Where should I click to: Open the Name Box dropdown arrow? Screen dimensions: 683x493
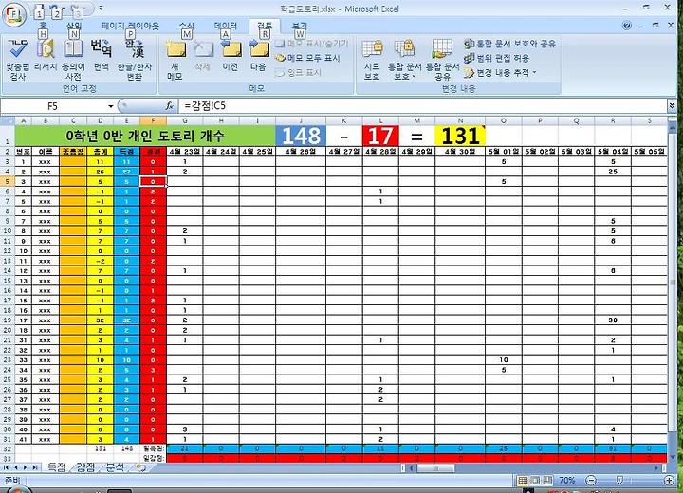(111, 106)
